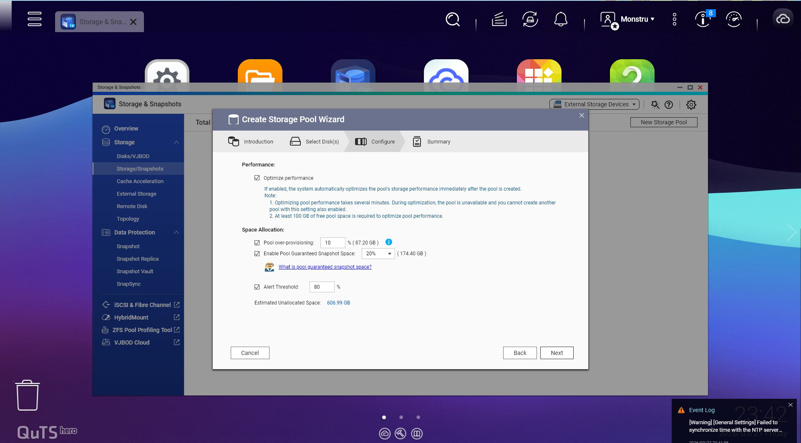The width and height of the screenshot is (801, 443).
Task: Open the main hamburger menu
Action: click(x=34, y=19)
